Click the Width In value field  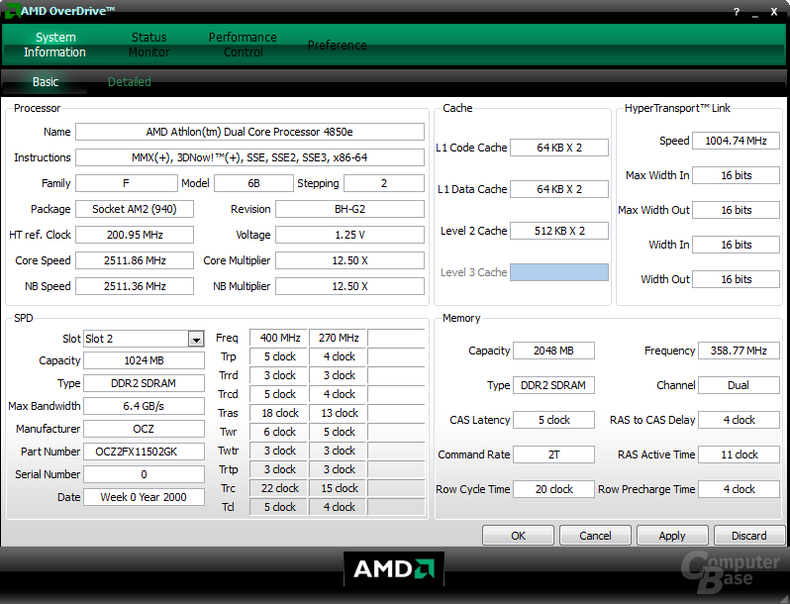click(x=737, y=245)
